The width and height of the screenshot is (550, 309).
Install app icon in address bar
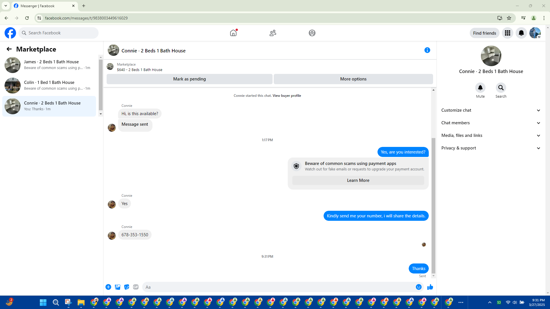pos(500,18)
